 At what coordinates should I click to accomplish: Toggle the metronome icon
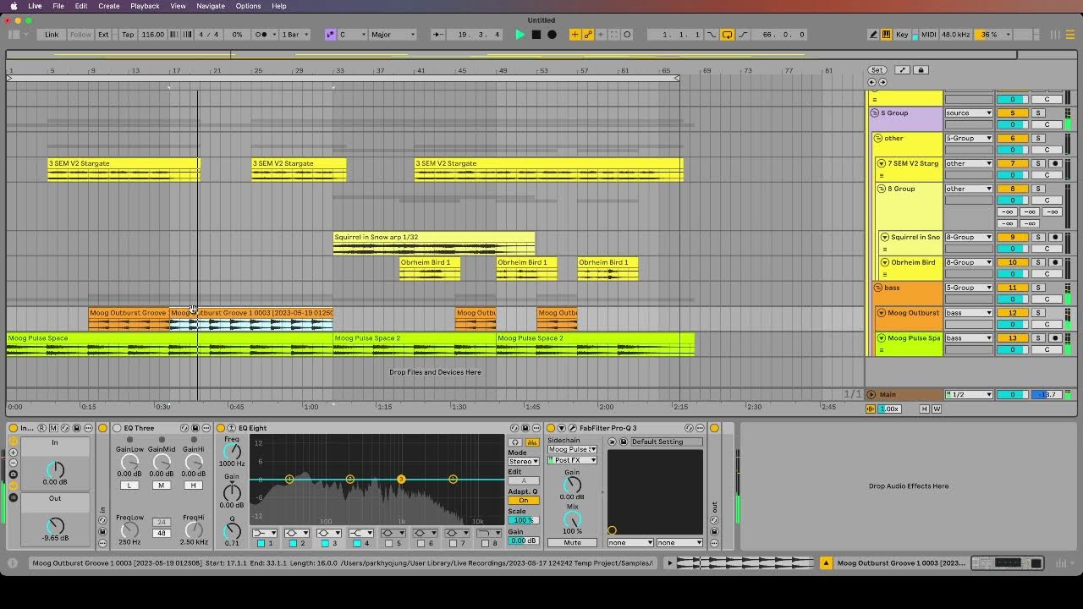point(264,35)
